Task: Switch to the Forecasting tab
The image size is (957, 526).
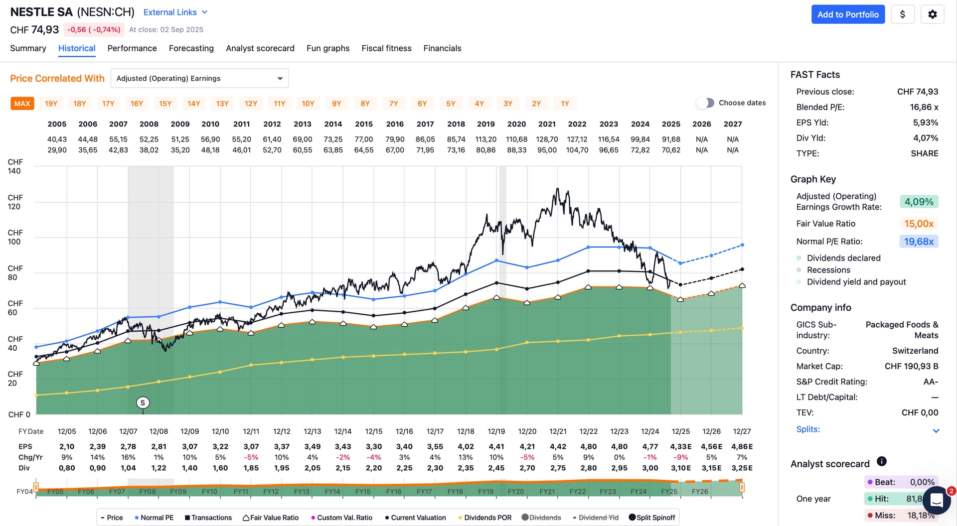Action: (191, 48)
